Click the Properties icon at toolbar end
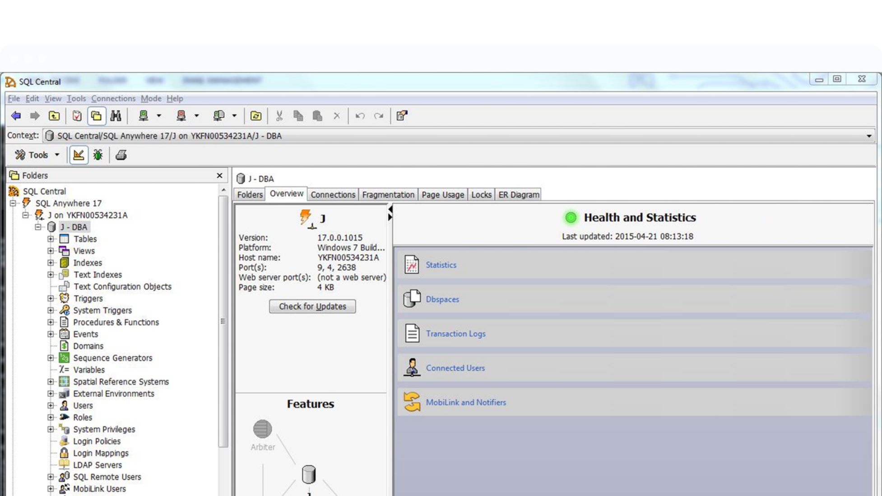 tap(401, 116)
